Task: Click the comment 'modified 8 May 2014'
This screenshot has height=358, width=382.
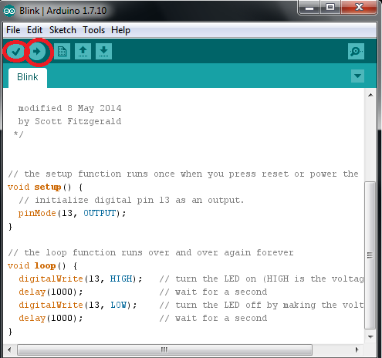Action: pyautogui.click(x=69, y=108)
